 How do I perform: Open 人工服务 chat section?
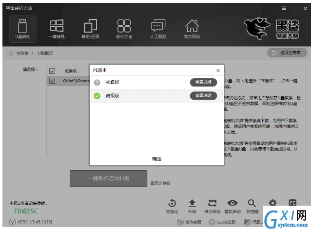tap(158, 29)
